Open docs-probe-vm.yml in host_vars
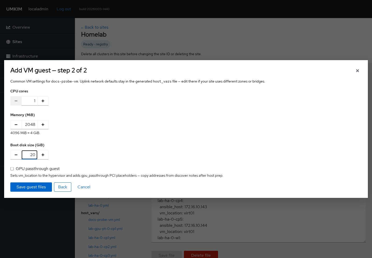The height and width of the screenshot is (258, 372). point(104,220)
